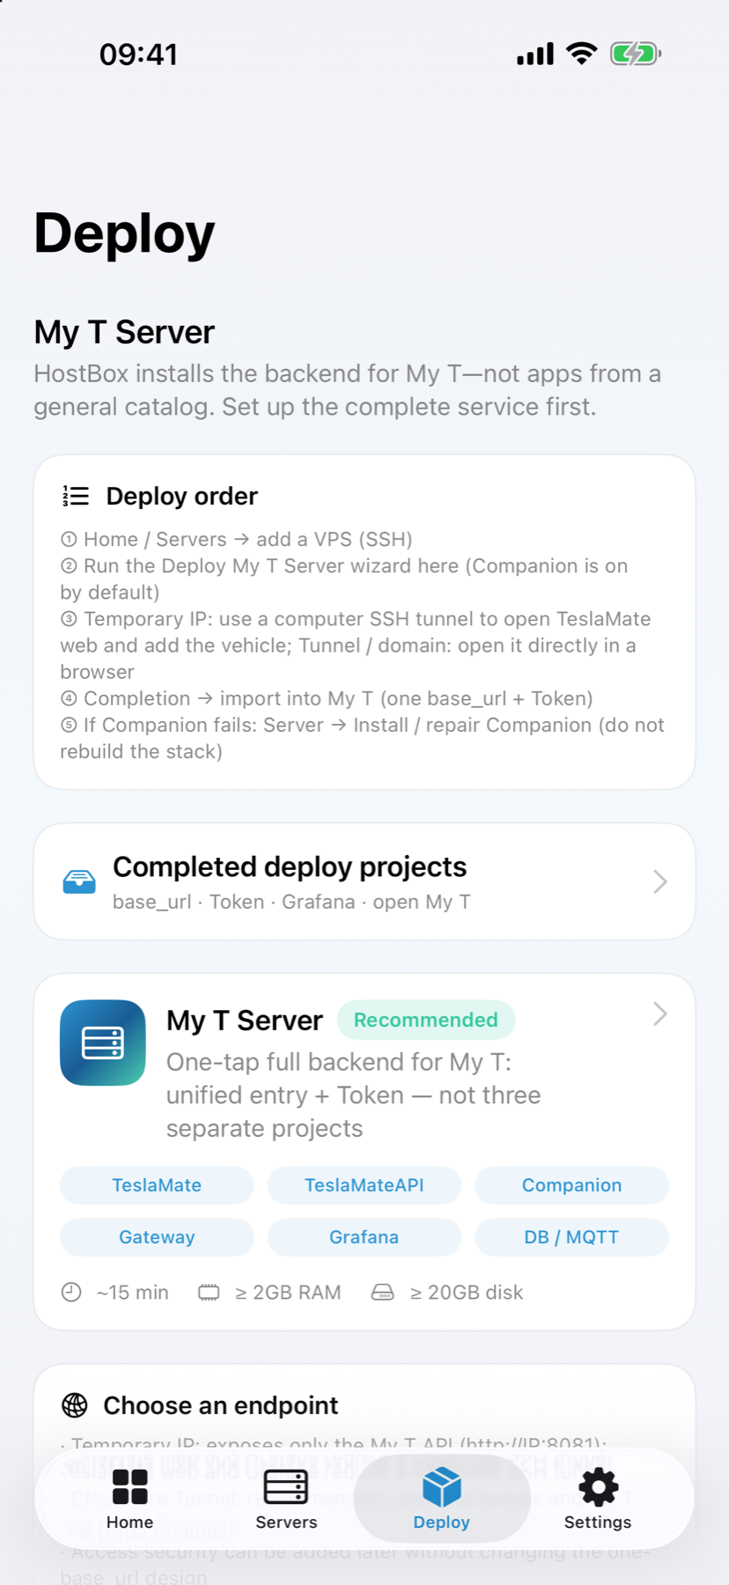Screen dimensions: 729x1585
Task: Tap the clock icon next to ~15 min
Action: click(71, 1292)
